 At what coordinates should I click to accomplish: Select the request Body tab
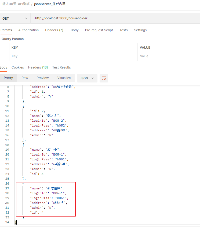pyautogui.click(x=75, y=30)
